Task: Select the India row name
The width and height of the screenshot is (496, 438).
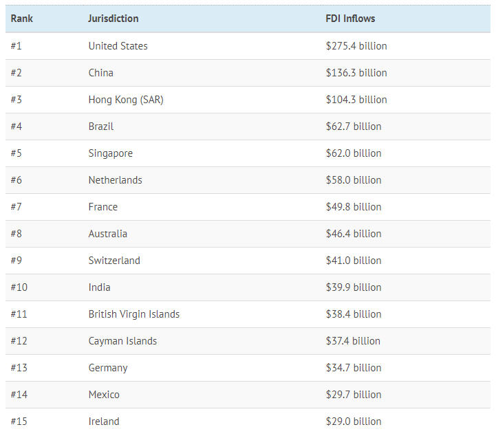Action: click(x=99, y=287)
